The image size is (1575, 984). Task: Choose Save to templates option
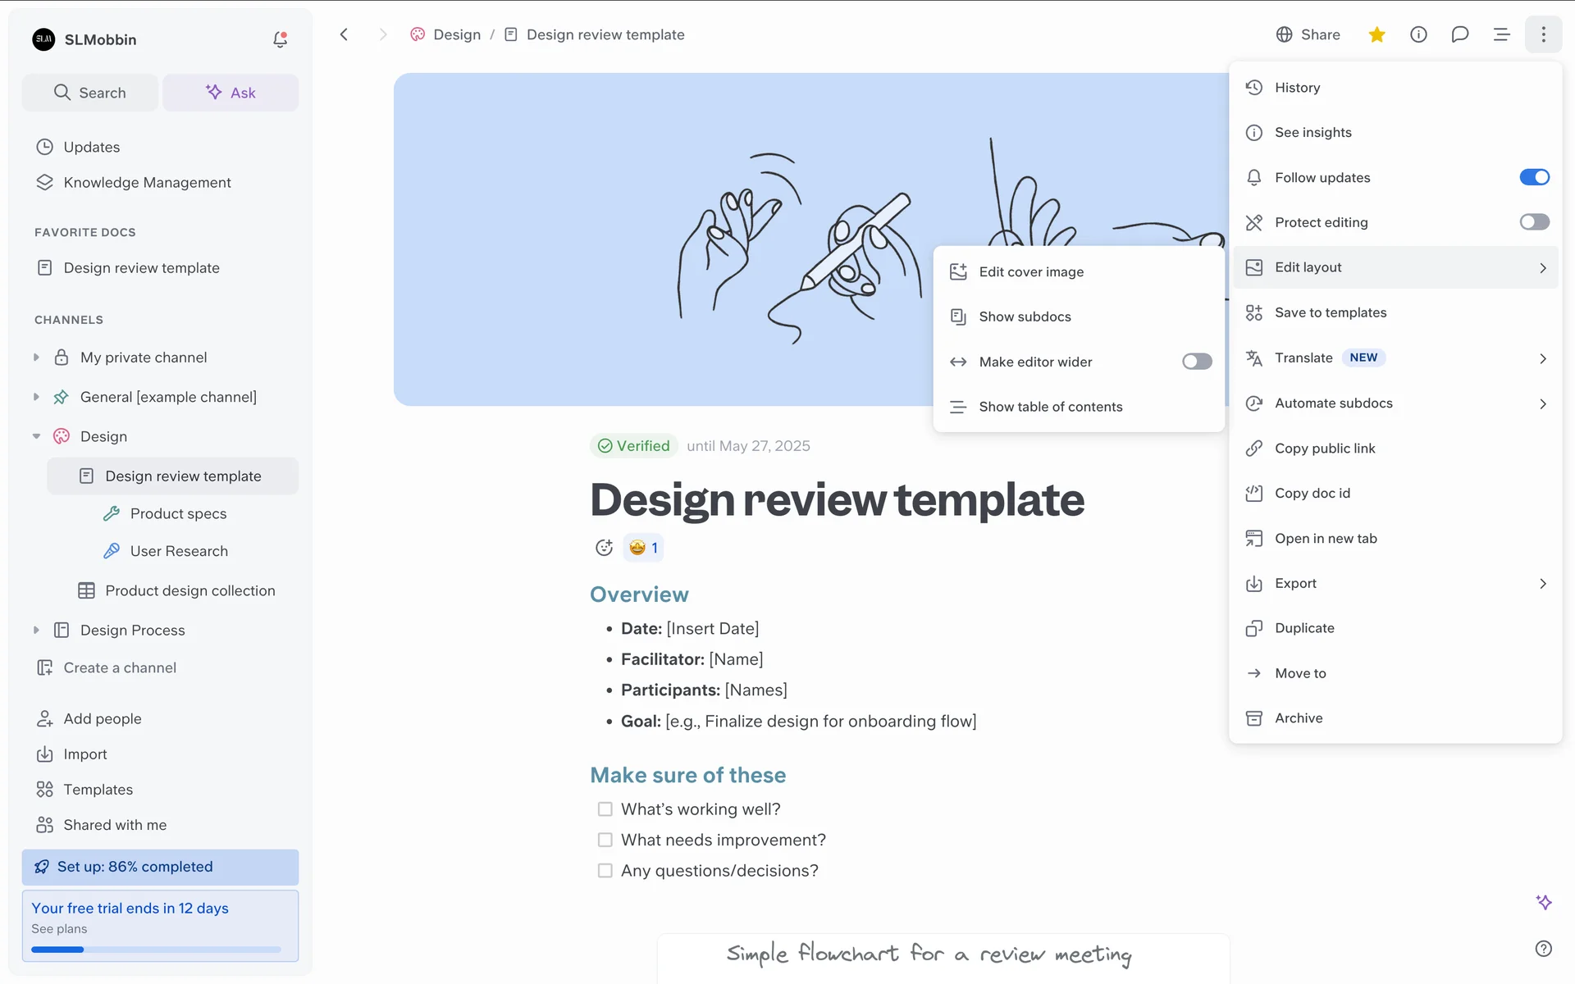[x=1330, y=312]
